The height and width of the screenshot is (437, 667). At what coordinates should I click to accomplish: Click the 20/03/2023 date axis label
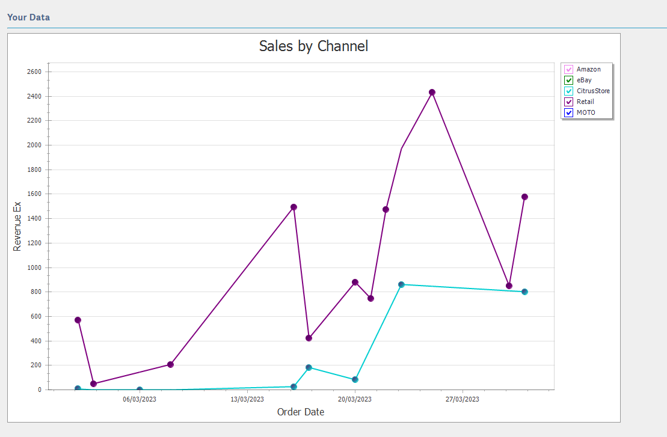(x=355, y=399)
